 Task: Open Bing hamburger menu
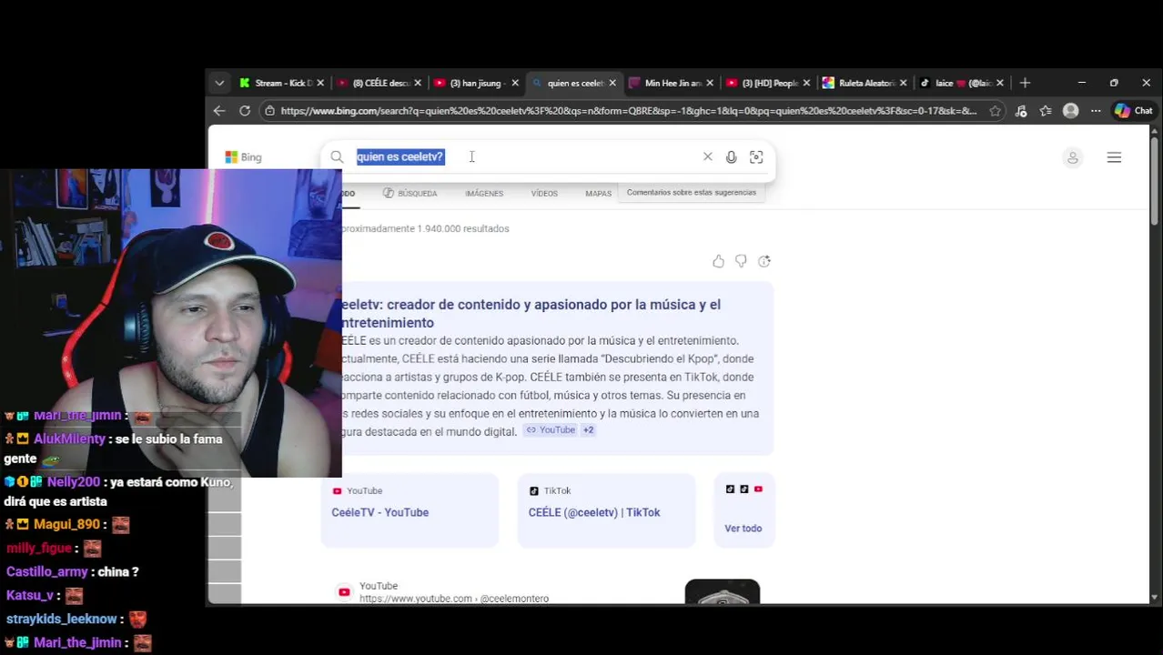click(x=1114, y=157)
